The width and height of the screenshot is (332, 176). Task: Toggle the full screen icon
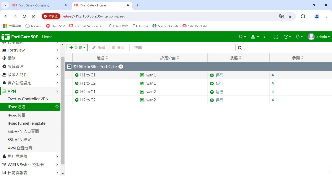coord(276,37)
